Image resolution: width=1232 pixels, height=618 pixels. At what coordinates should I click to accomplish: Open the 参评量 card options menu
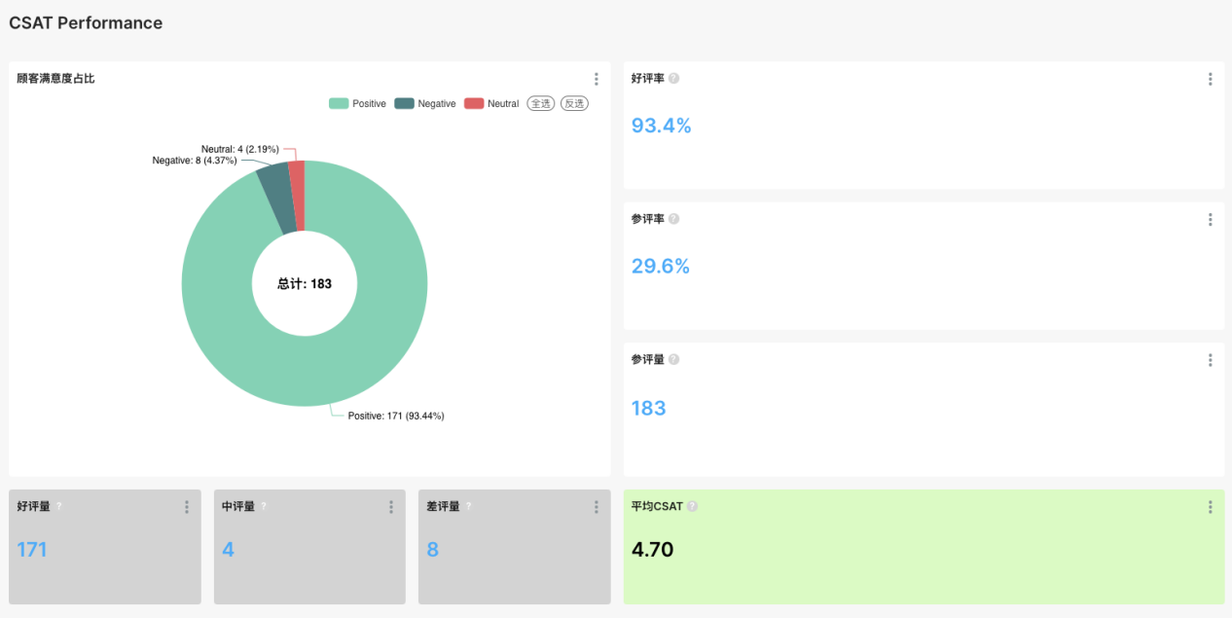click(1210, 359)
